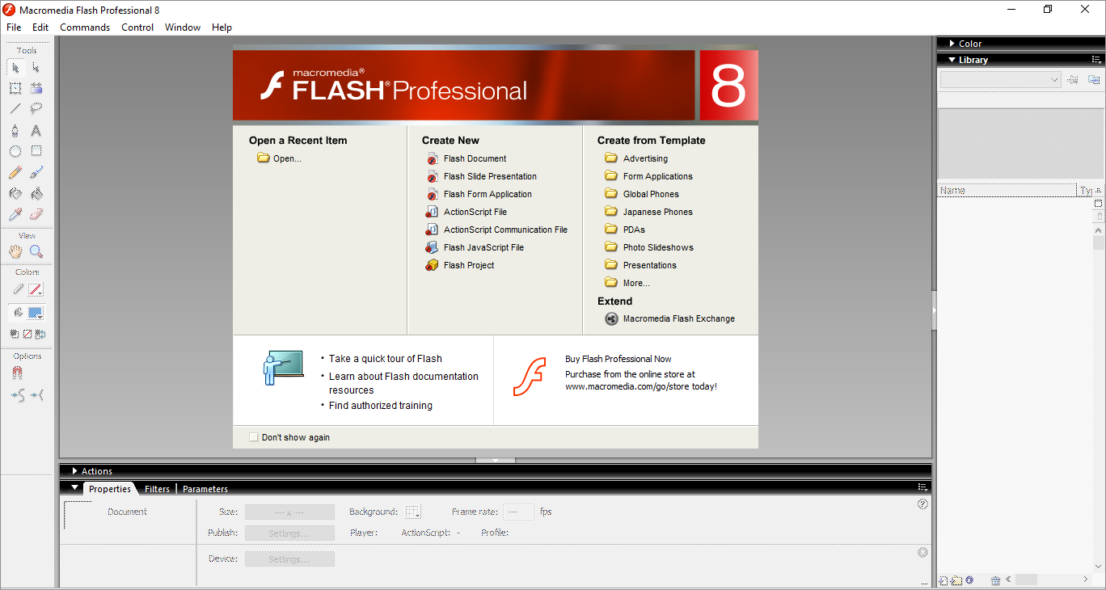Open the Help menu
Screen dimensions: 1106x590
coord(222,27)
